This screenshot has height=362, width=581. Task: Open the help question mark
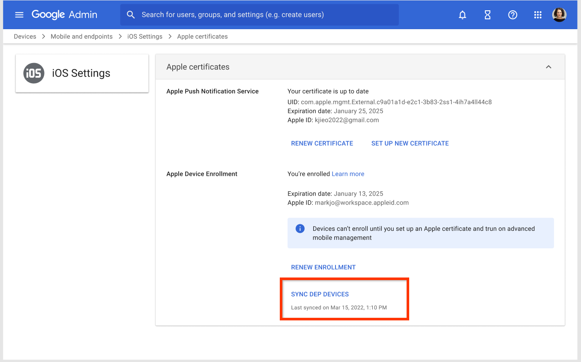point(512,15)
